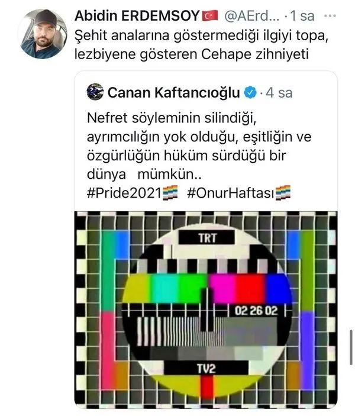Open the TRT TV2 test card image
The height and width of the screenshot is (416, 355).
(x=206, y=309)
